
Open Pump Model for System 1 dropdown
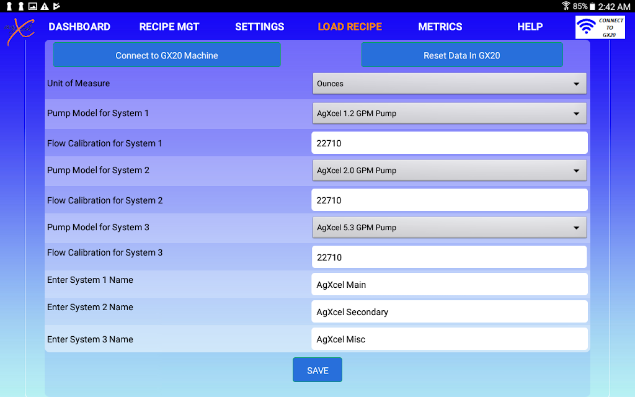point(450,114)
